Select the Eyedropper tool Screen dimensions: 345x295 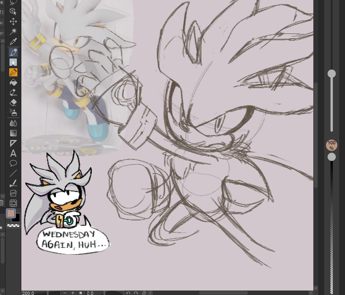pos(13,42)
